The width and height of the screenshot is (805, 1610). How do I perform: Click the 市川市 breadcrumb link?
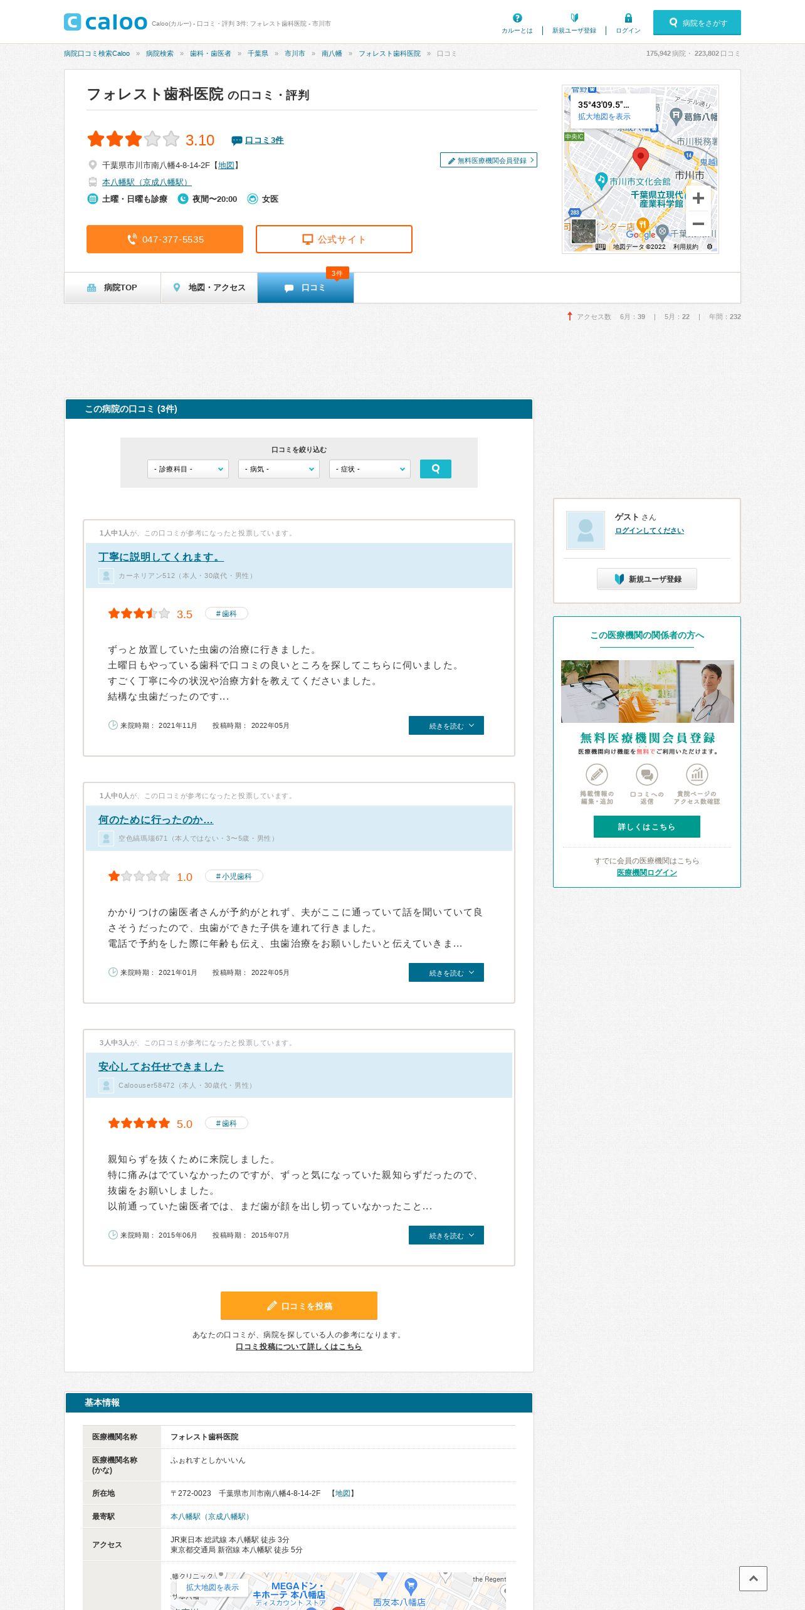coord(295,54)
